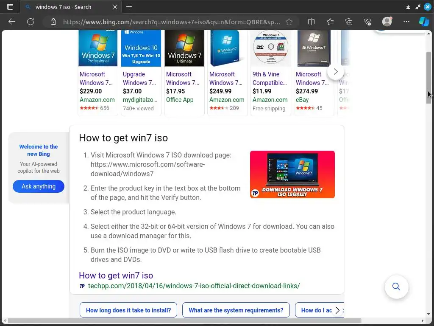Select How long does it take to install?
This screenshot has height=326, width=434.
click(x=128, y=310)
